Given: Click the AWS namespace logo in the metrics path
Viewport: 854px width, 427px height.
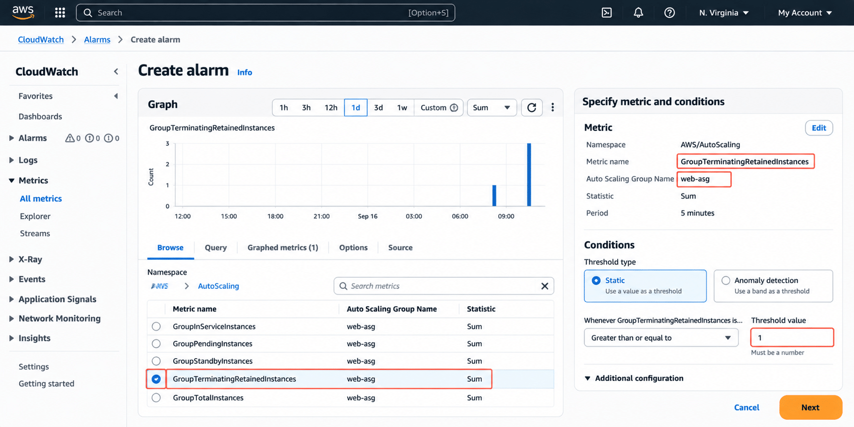Looking at the screenshot, I should pos(160,286).
